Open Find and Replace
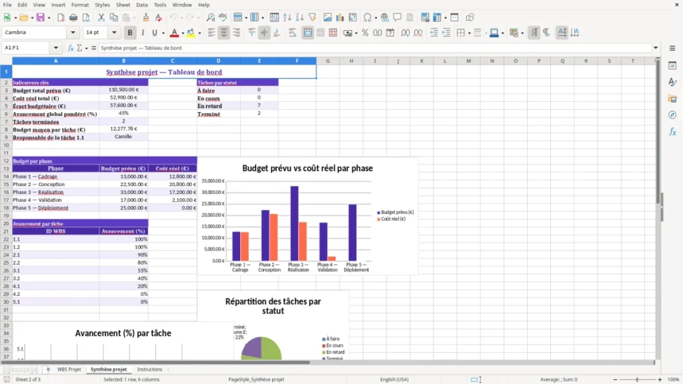 [210, 17]
